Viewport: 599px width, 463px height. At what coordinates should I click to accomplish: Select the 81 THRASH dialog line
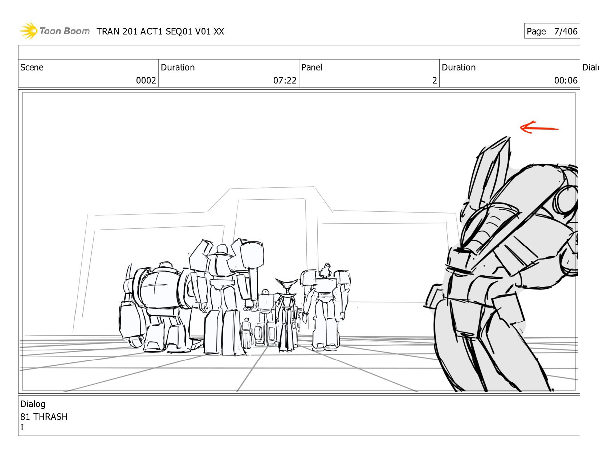point(44,417)
